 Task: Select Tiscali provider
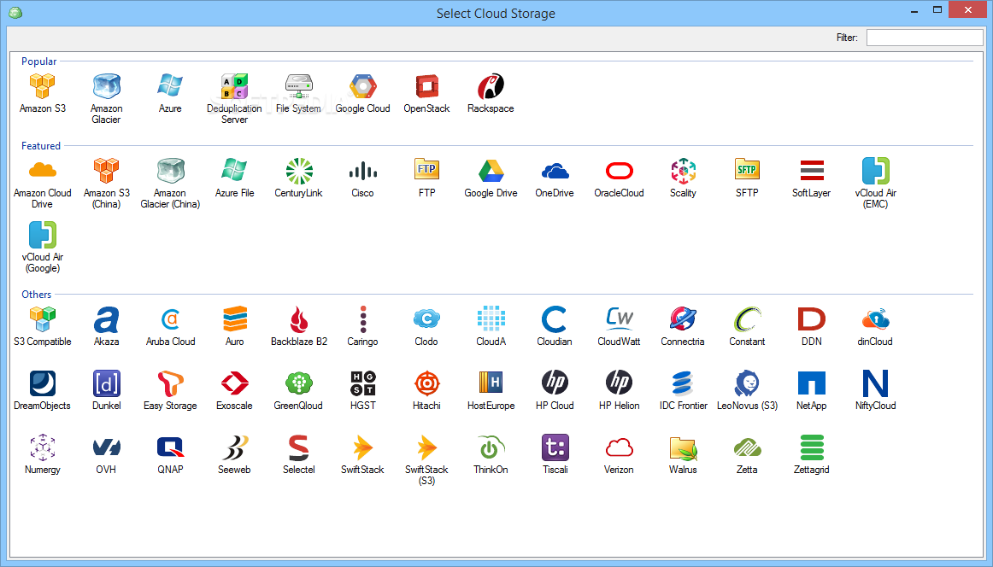555,447
